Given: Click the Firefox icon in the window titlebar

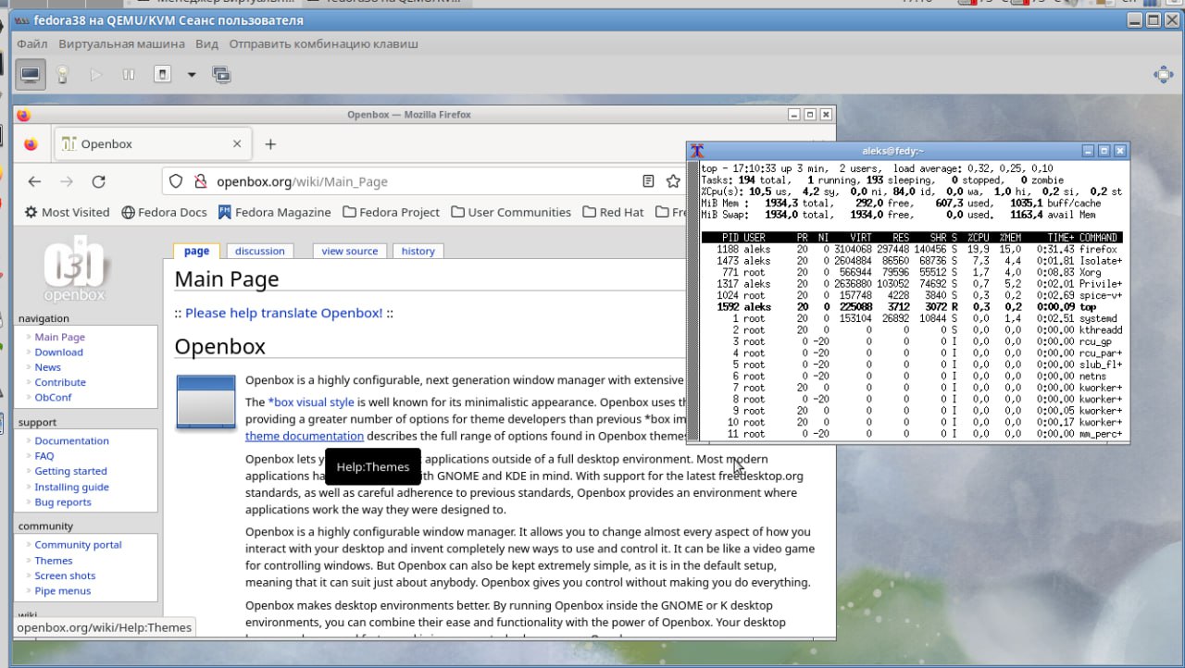Looking at the screenshot, I should pos(23,115).
